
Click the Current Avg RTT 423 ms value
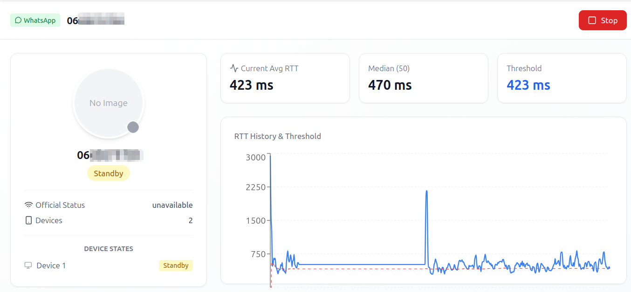(251, 86)
